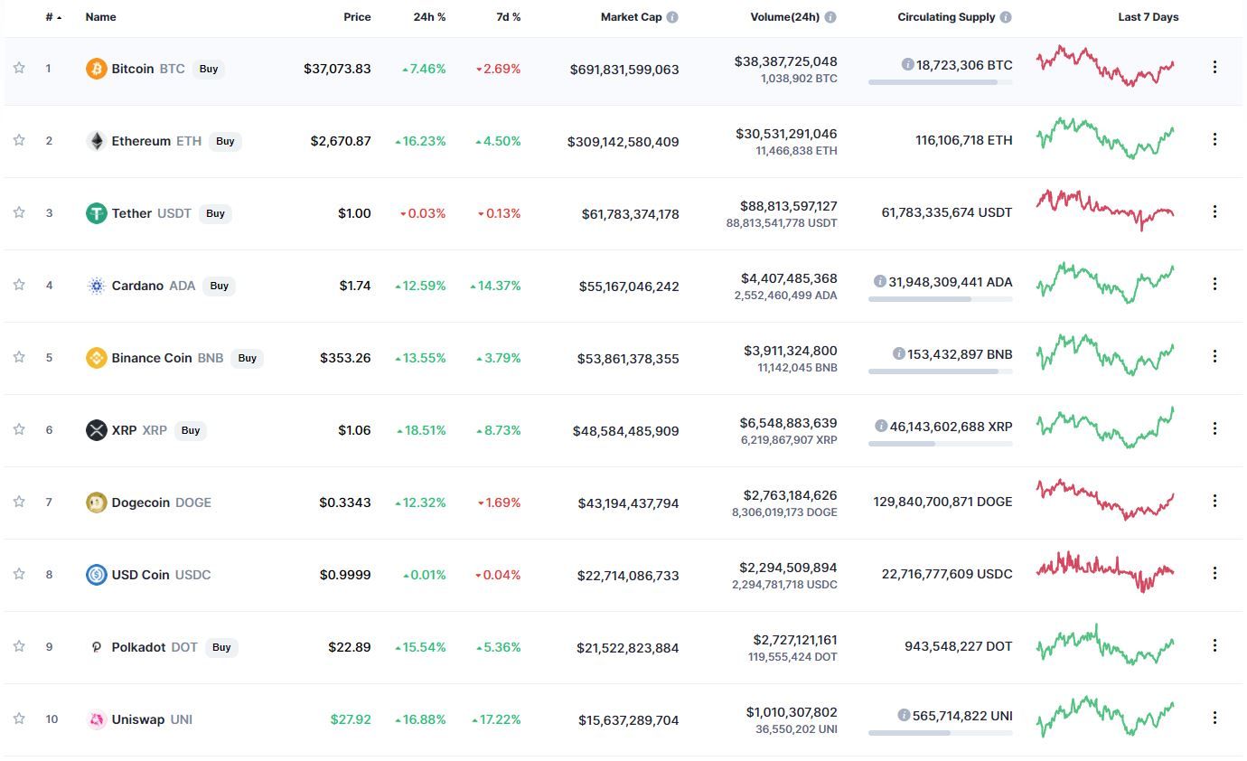Click the Uniswap logo icon
This screenshot has height=761, width=1247.
tap(96, 719)
